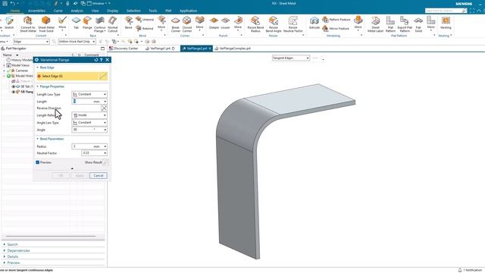Open Sheet Metal Label tool
The height and width of the screenshot is (273, 485).
(375, 24)
